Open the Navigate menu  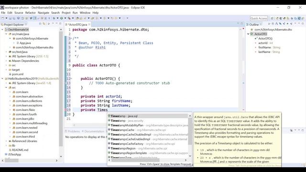pyautogui.click(x=44, y=13)
